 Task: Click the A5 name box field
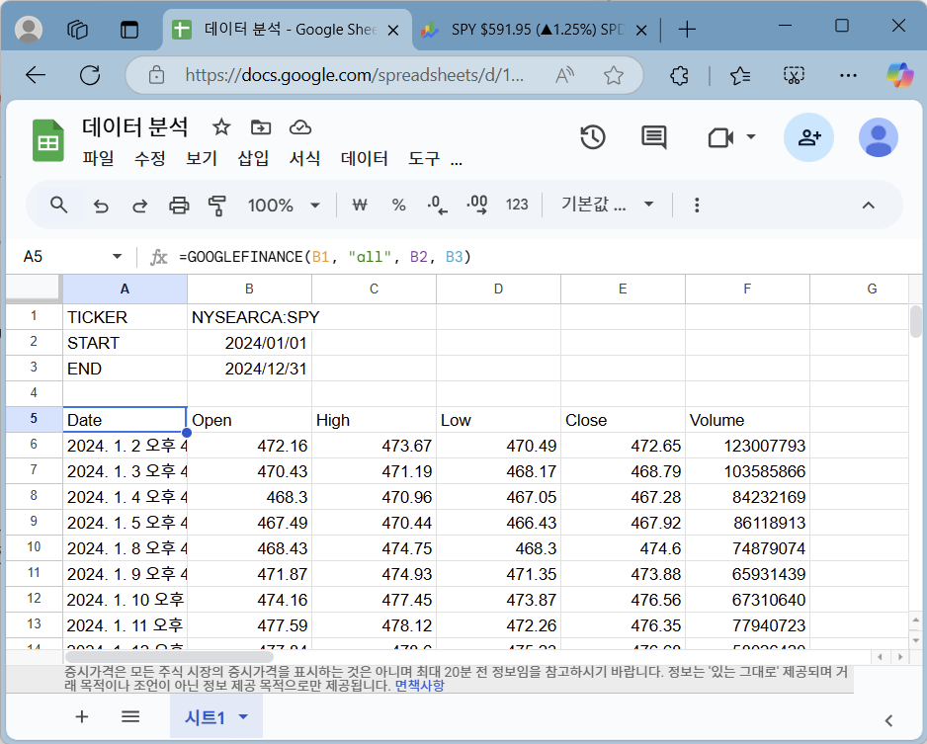[x=59, y=255]
